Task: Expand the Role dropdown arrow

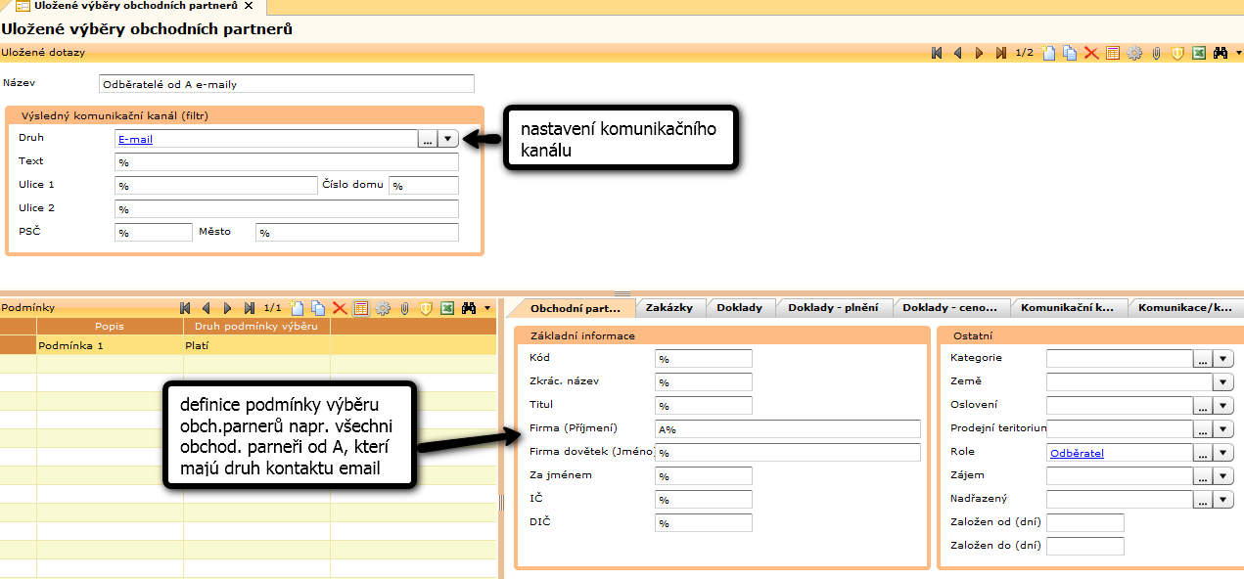Action: click(1223, 453)
